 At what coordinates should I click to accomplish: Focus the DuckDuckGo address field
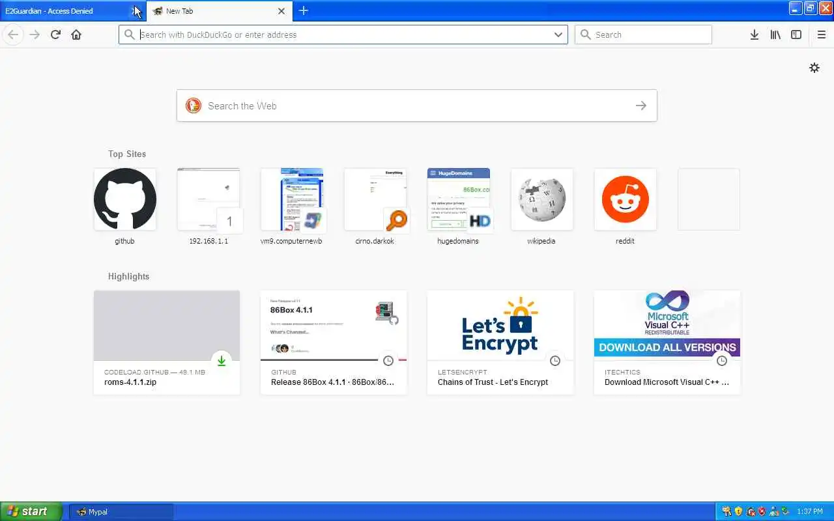pyautogui.click(x=343, y=35)
